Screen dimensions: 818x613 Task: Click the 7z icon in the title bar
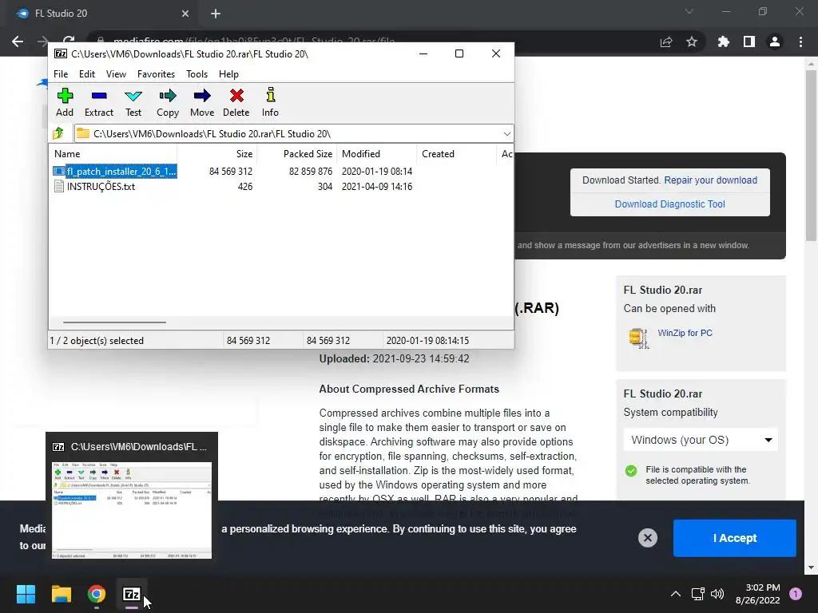pyautogui.click(x=61, y=53)
